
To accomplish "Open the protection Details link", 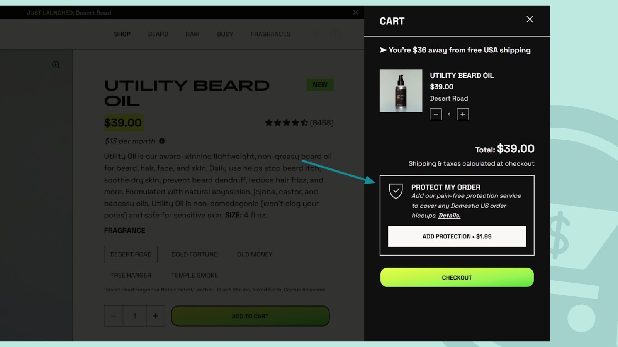I will coord(449,216).
